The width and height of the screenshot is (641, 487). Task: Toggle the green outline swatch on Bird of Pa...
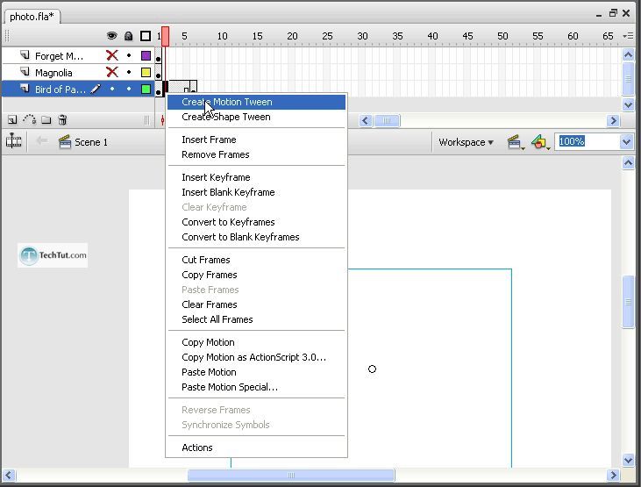coord(146,90)
